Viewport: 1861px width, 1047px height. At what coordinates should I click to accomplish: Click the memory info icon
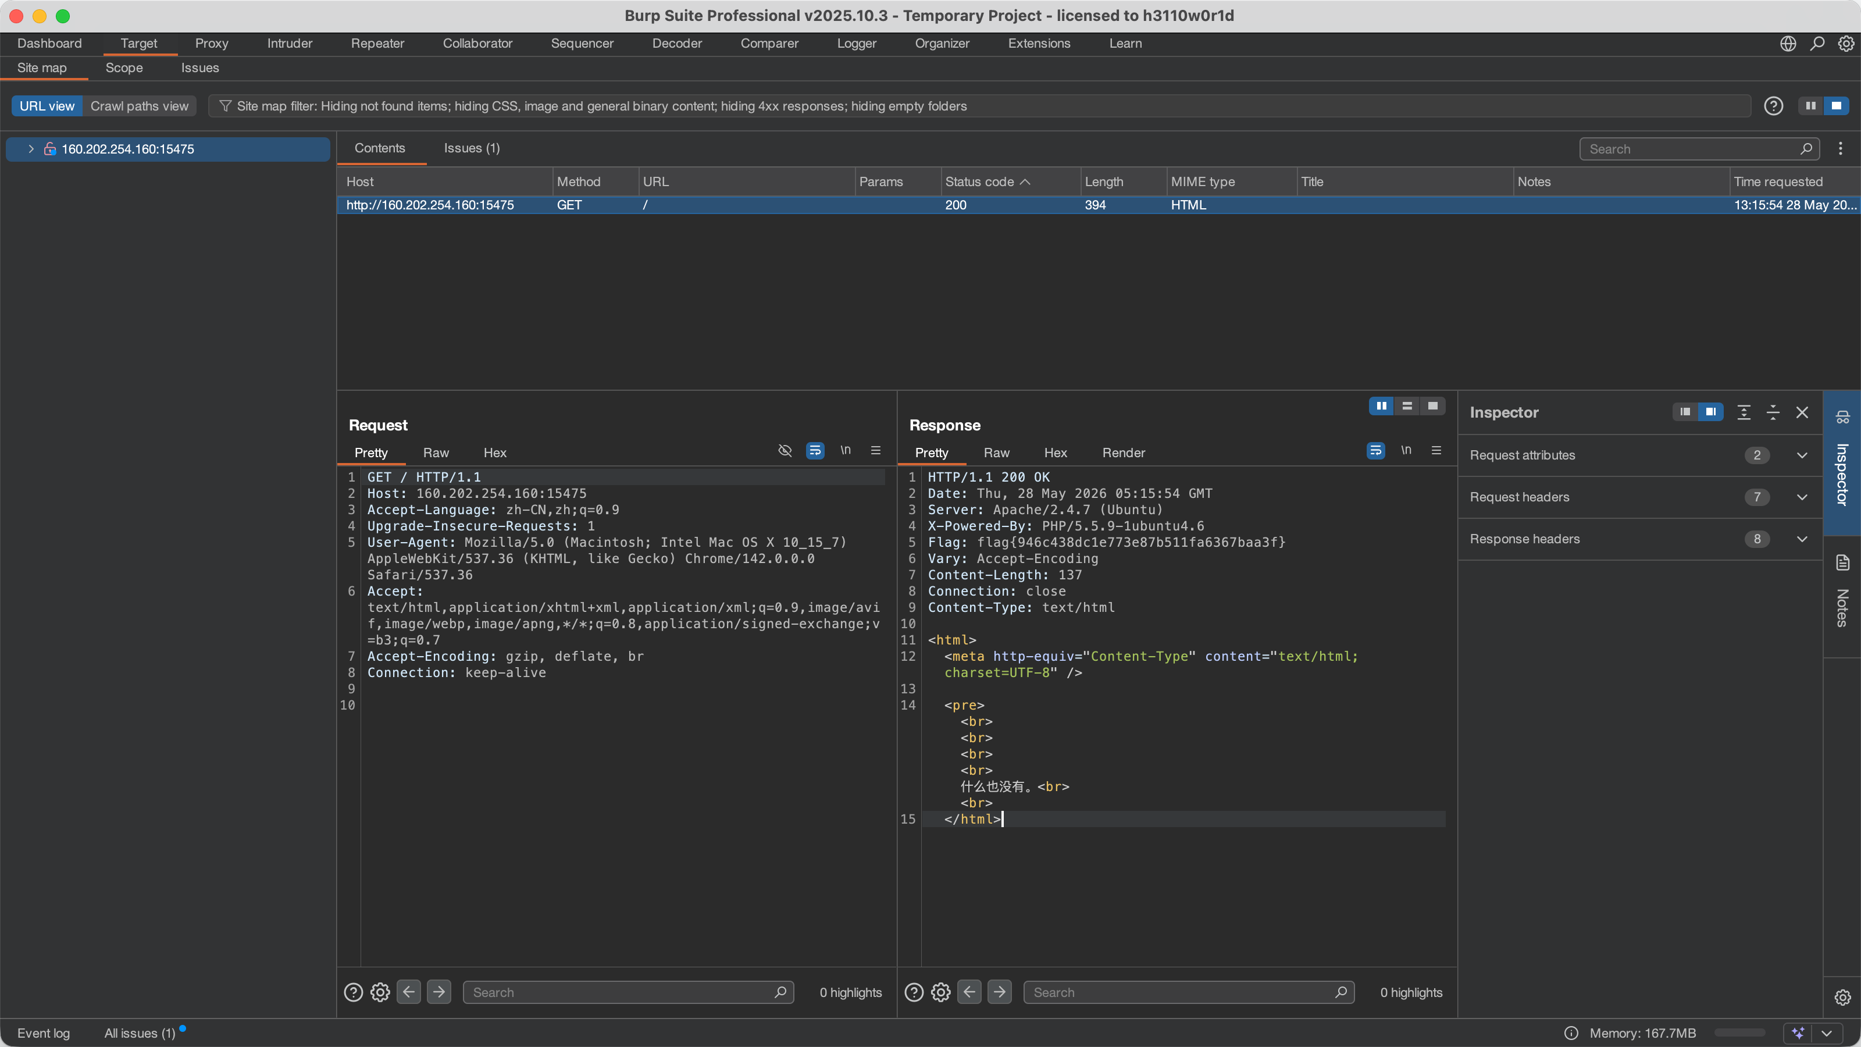click(x=1571, y=1032)
